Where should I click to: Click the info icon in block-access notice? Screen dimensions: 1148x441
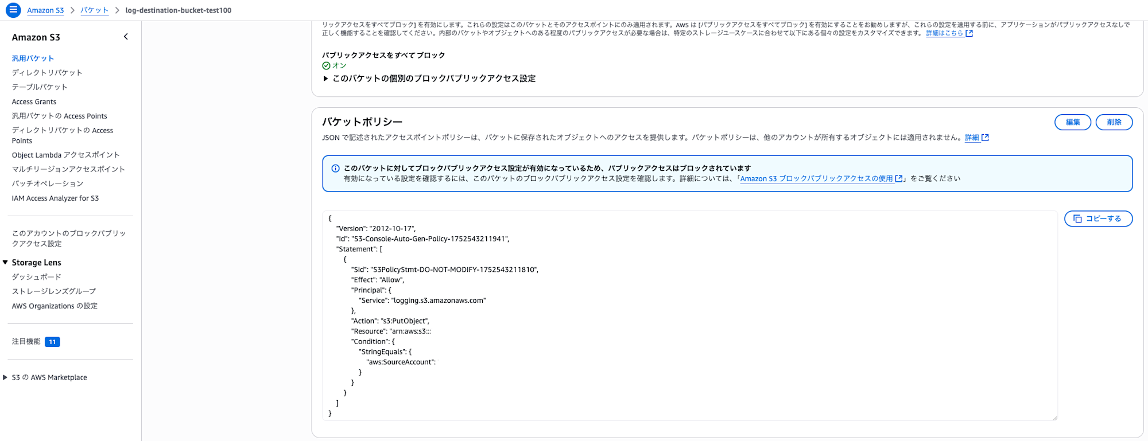pos(336,169)
